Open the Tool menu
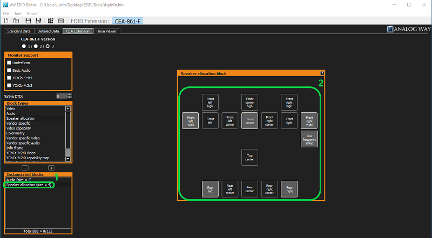The width and height of the screenshot is (432, 238). click(18, 13)
